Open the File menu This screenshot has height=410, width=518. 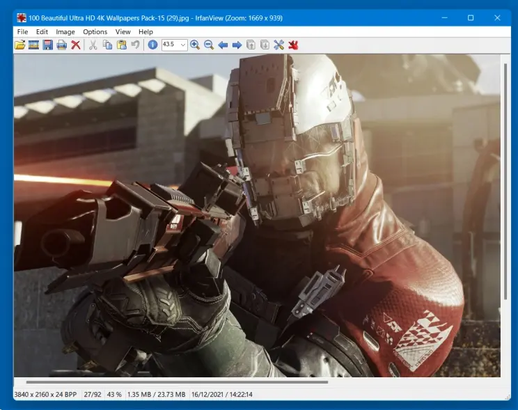pos(22,31)
